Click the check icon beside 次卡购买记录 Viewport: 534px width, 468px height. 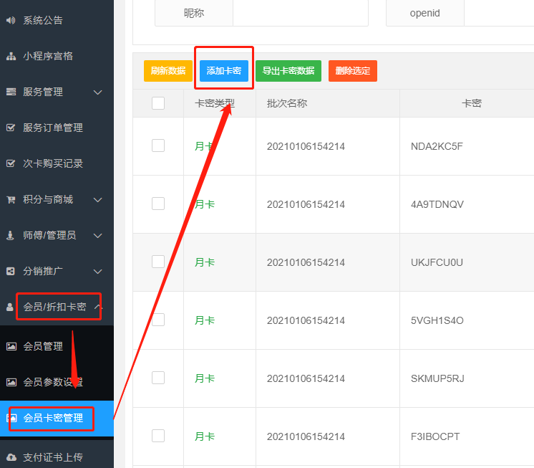(11, 163)
